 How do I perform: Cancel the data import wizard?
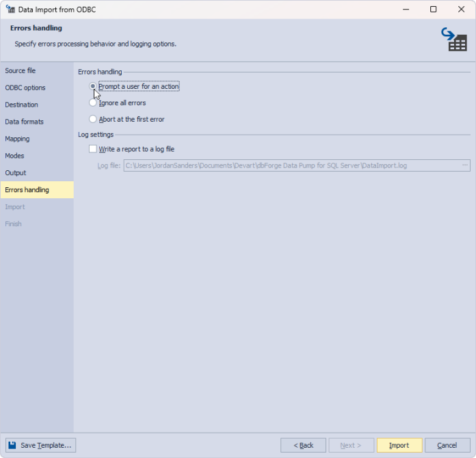(x=447, y=445)
